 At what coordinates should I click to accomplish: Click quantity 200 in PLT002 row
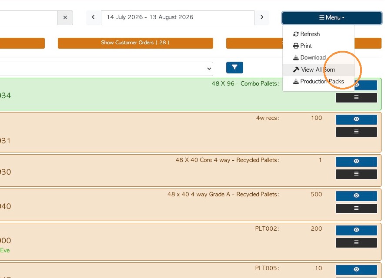[316, 229]
